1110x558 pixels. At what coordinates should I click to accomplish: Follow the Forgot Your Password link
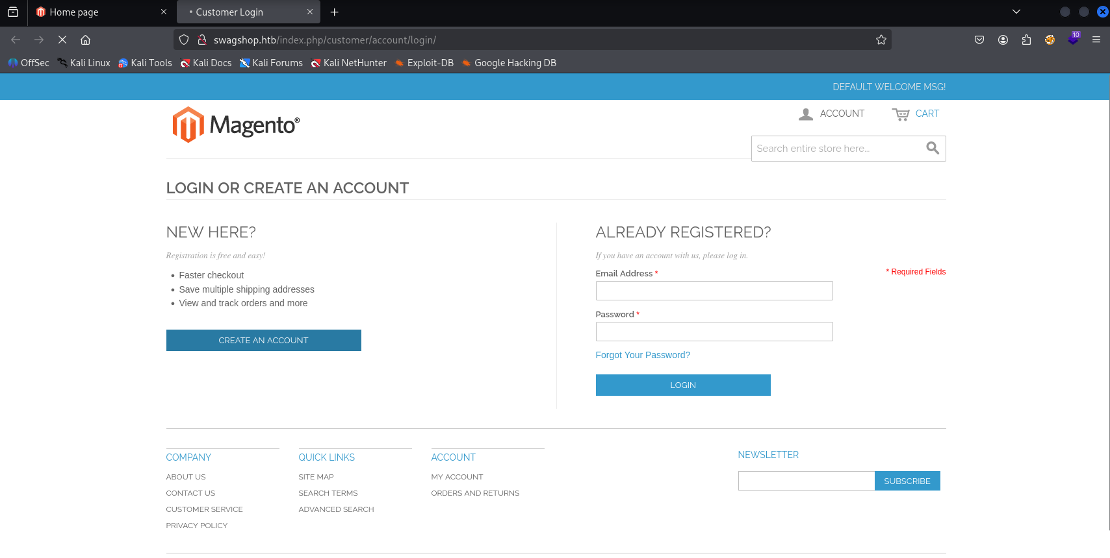pos(643,355)
